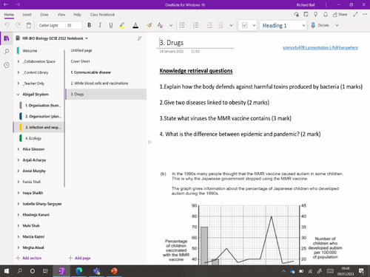
Task: Enter full screen mode
Action: click(x=355, y=15)
